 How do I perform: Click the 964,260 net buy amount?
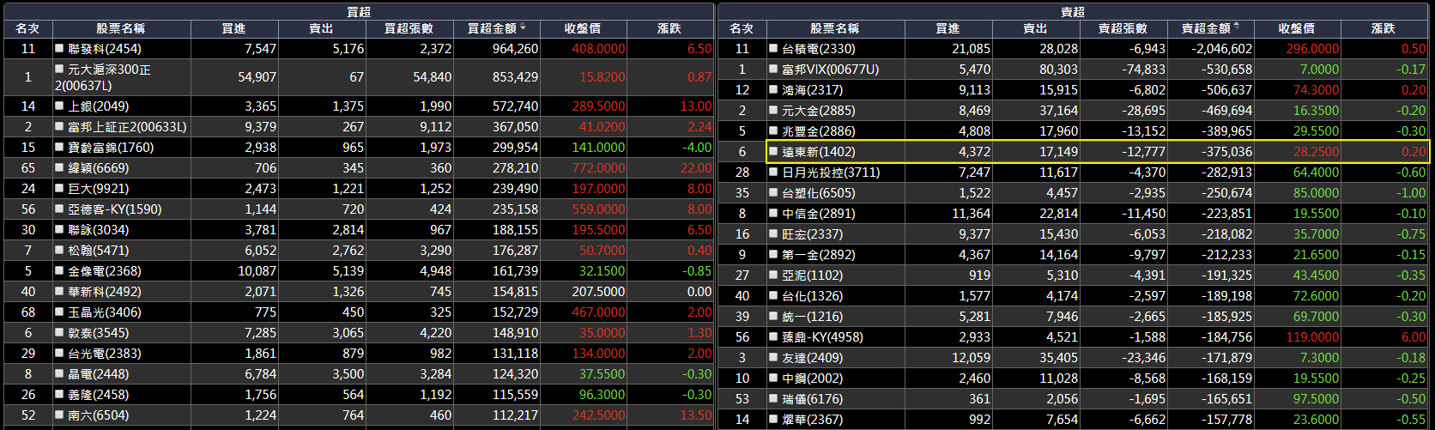pos(515,49)
